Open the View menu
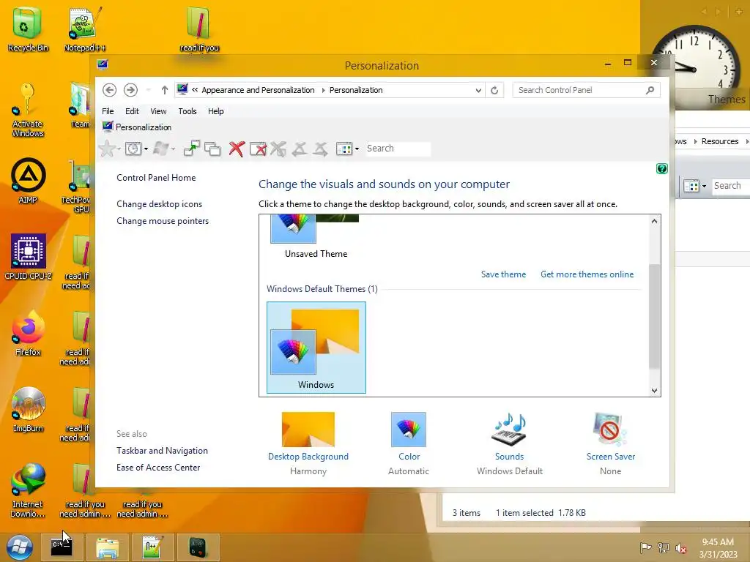Screen dimensions: 750x562 pos(158,111)
